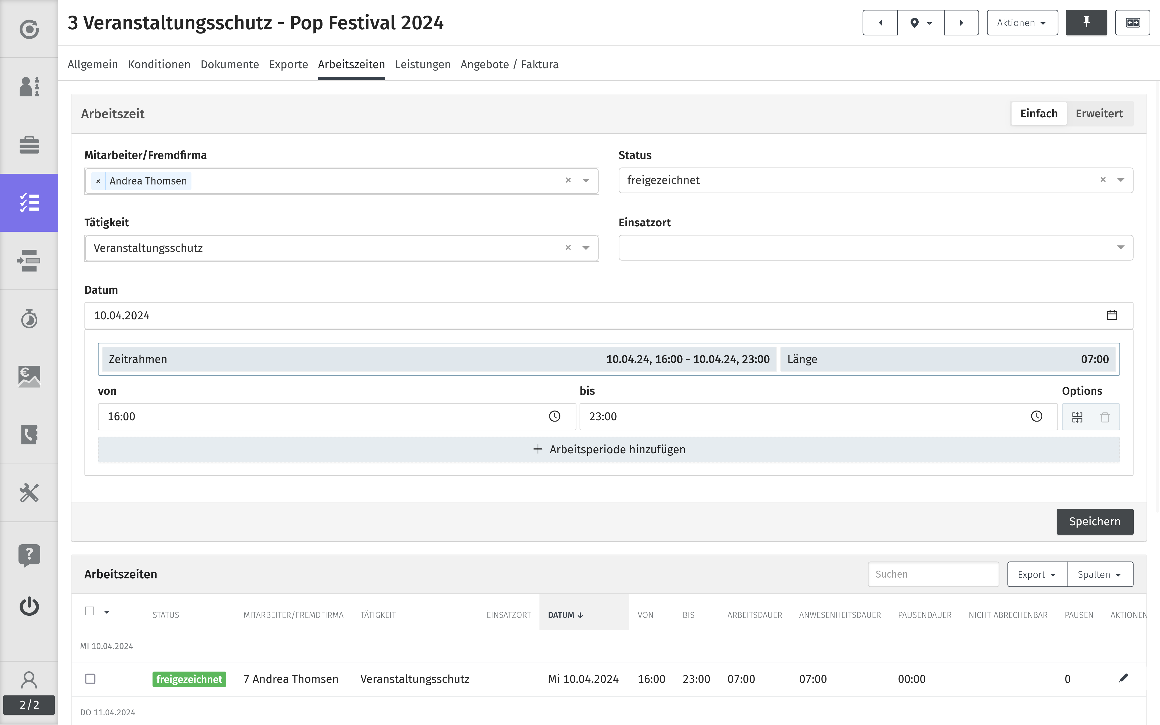Edit Andrea Thomsen entry with pencil icon
1160x725 pixels.
pos(1123,678)
